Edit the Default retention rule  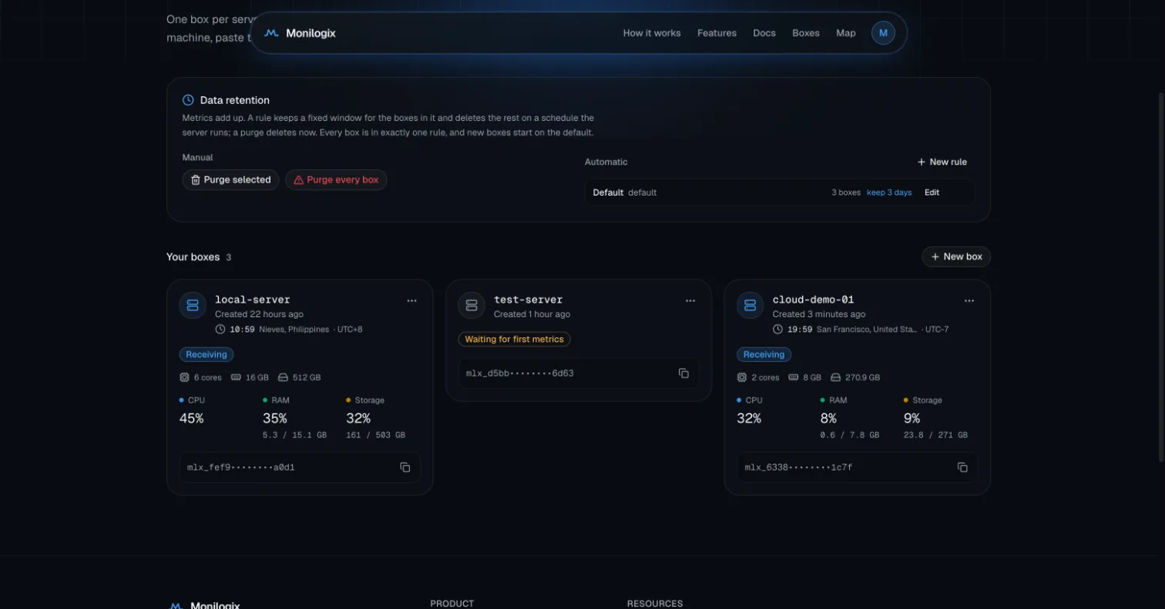[932, 192]
